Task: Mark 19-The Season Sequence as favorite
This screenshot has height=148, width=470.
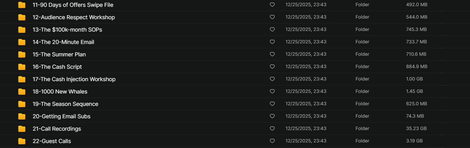Action: coord(272,104)
